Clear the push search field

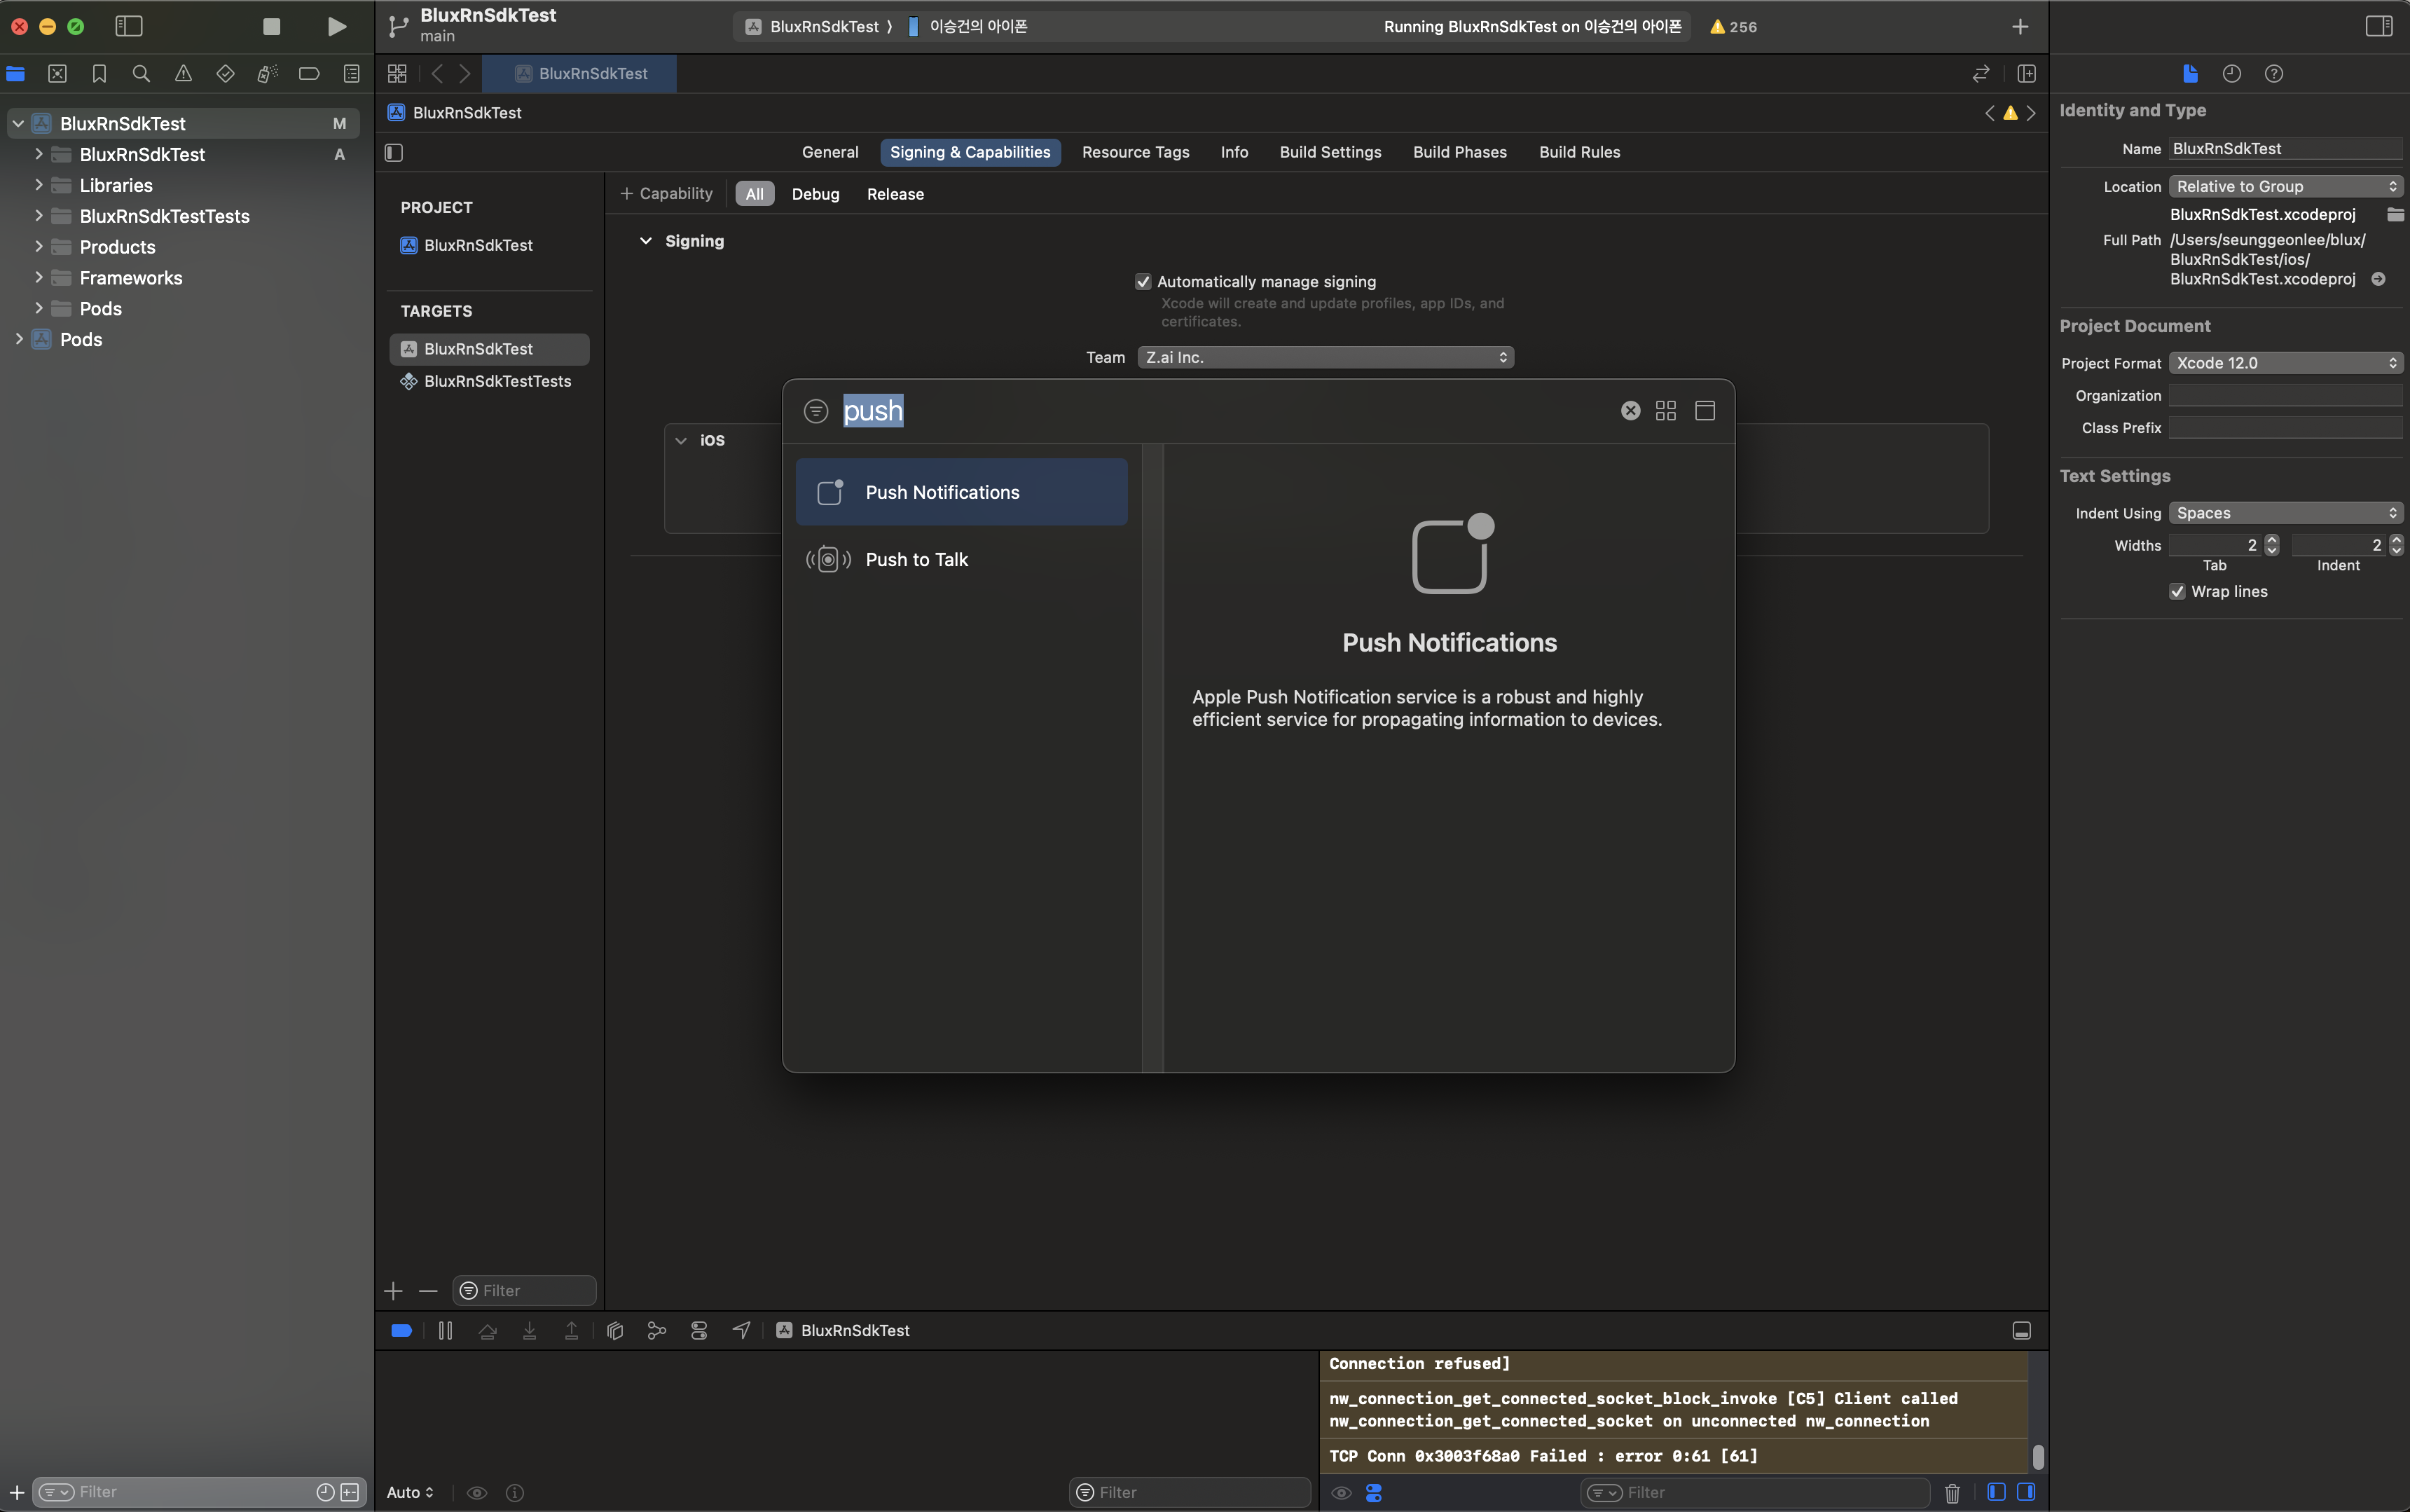1630,411
